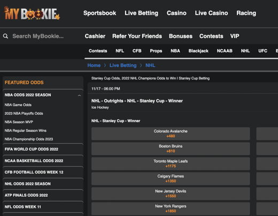Image resolution: width=278 pixels, height=216 pixels.
Task: Bet on New Jersey Devils +1550
Action: click(171, 194)
